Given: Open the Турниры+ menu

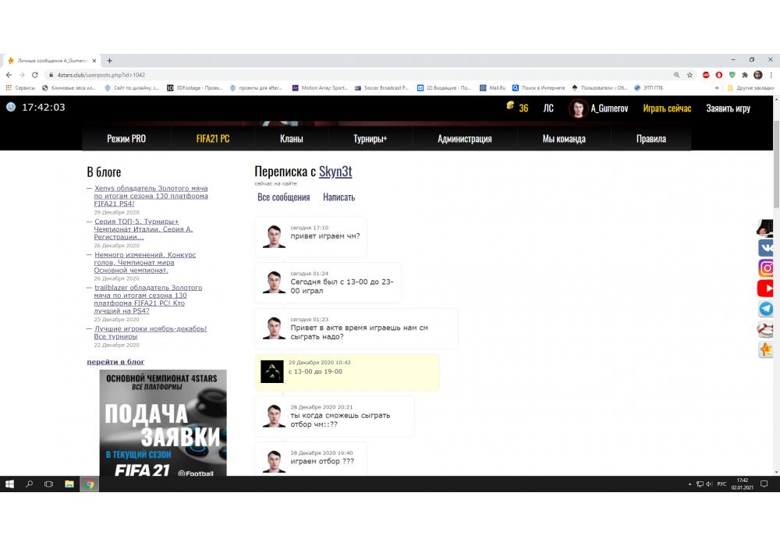Looking at the screenshot, I should tap(370, 139).
